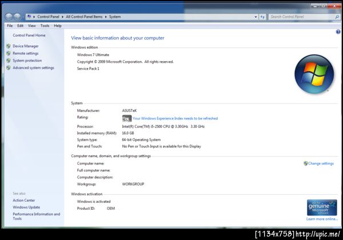Click the Control Panel icon in address bar
The width and height of the screenshot is (343, 240).
(29, 17)
